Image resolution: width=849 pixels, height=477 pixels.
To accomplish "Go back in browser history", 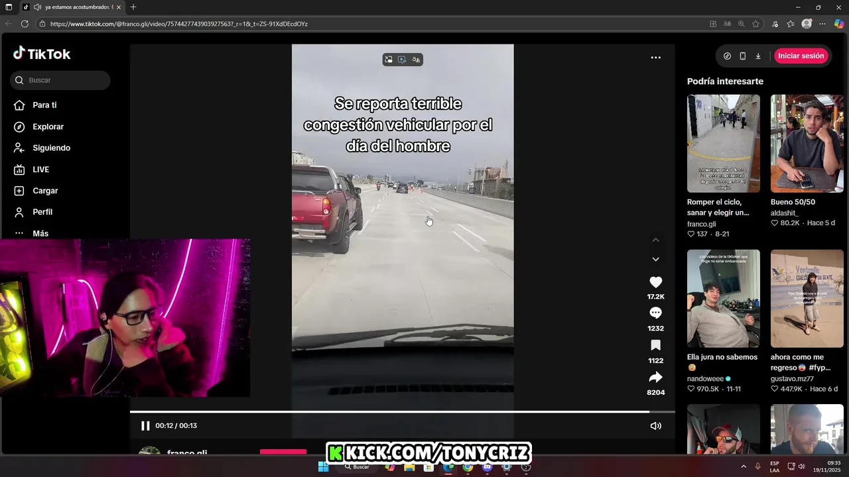I will (x=9, y=24).
